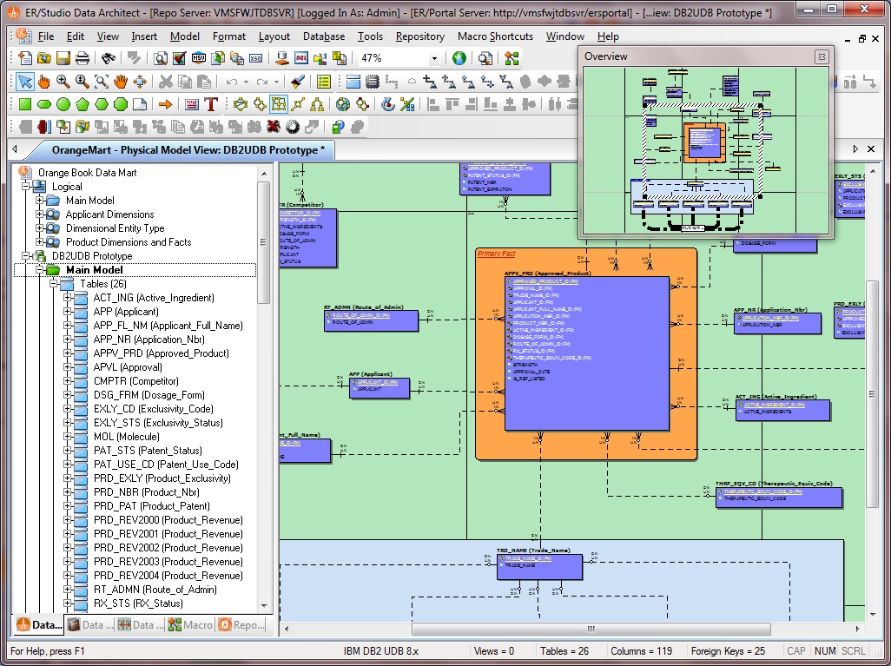
Task: Click the diagram vertical scrollbar thumb
Action: pyautogui.click(x=872, y=394)
